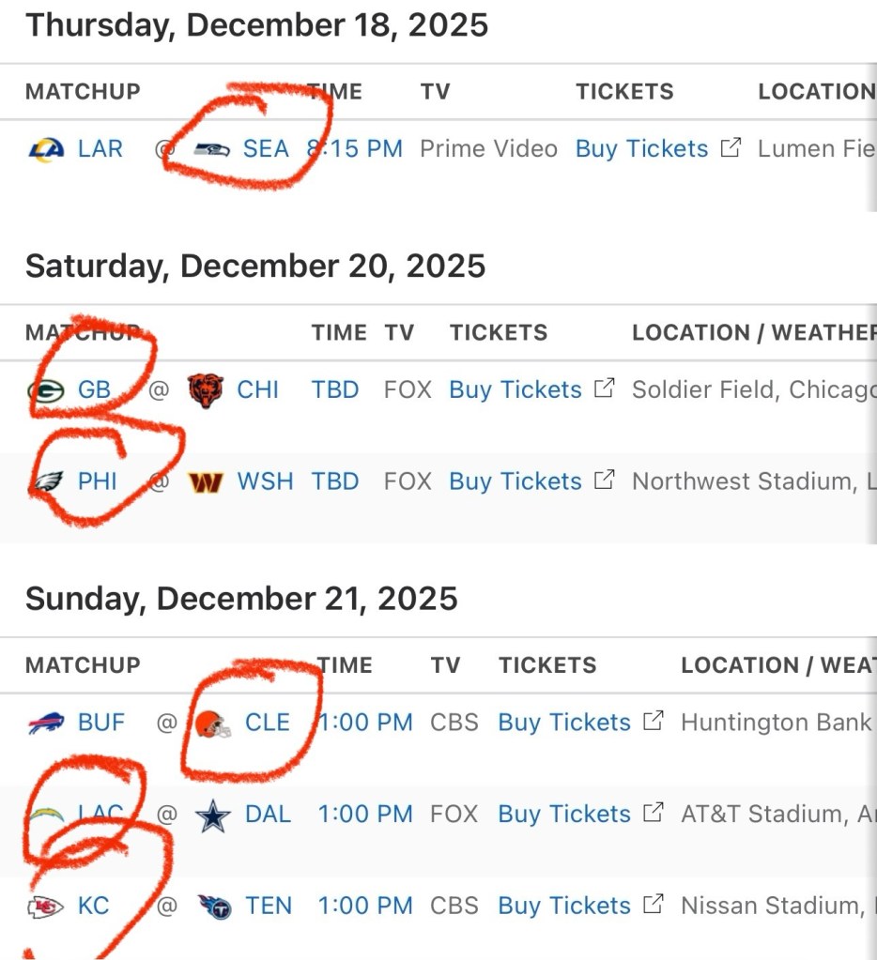The height and width of the screenshot is (960, 877).
Task: Click the Cleveland Browns helmet logo
Action: (212, 724)
